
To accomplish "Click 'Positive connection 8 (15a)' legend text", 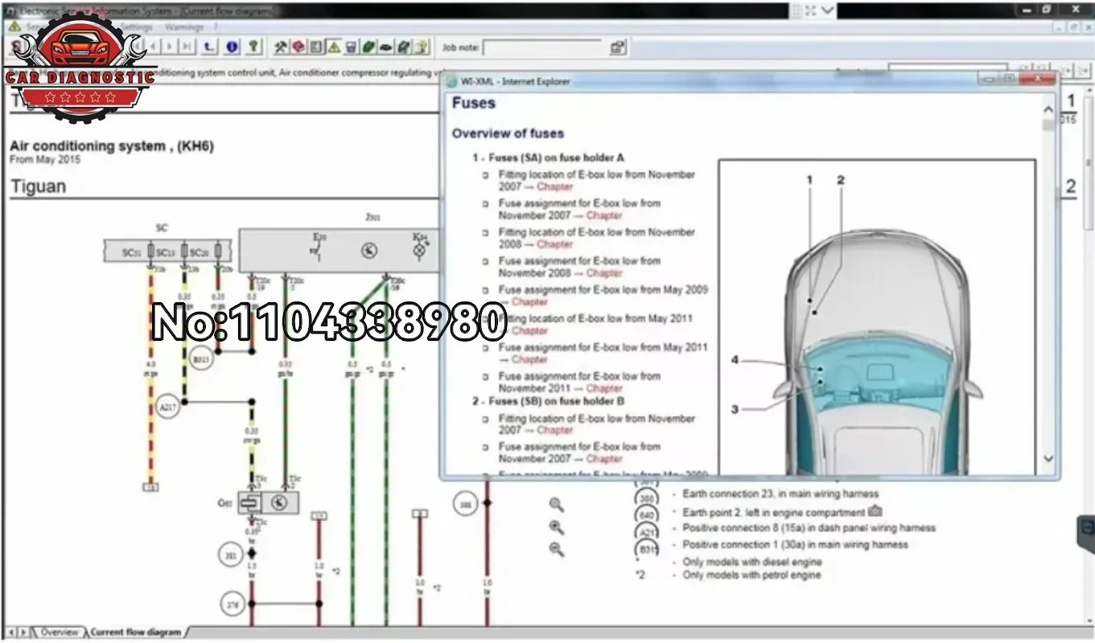I will [x=809, y=528].
